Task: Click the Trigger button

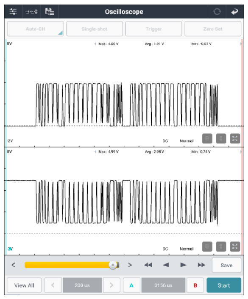Action: (x=153, y=29)
